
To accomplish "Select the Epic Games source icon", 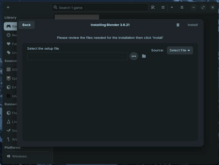I will tap(9, 78).
